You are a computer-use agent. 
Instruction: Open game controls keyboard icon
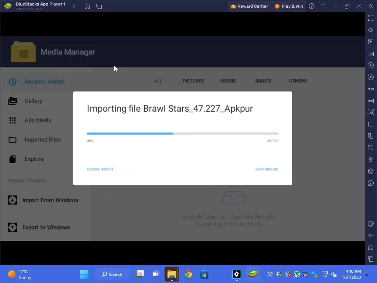371,53
